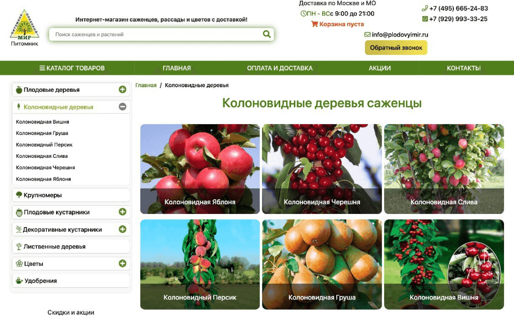
Task: Expand the Плодовые деревья category
Action: coord(122,89)
